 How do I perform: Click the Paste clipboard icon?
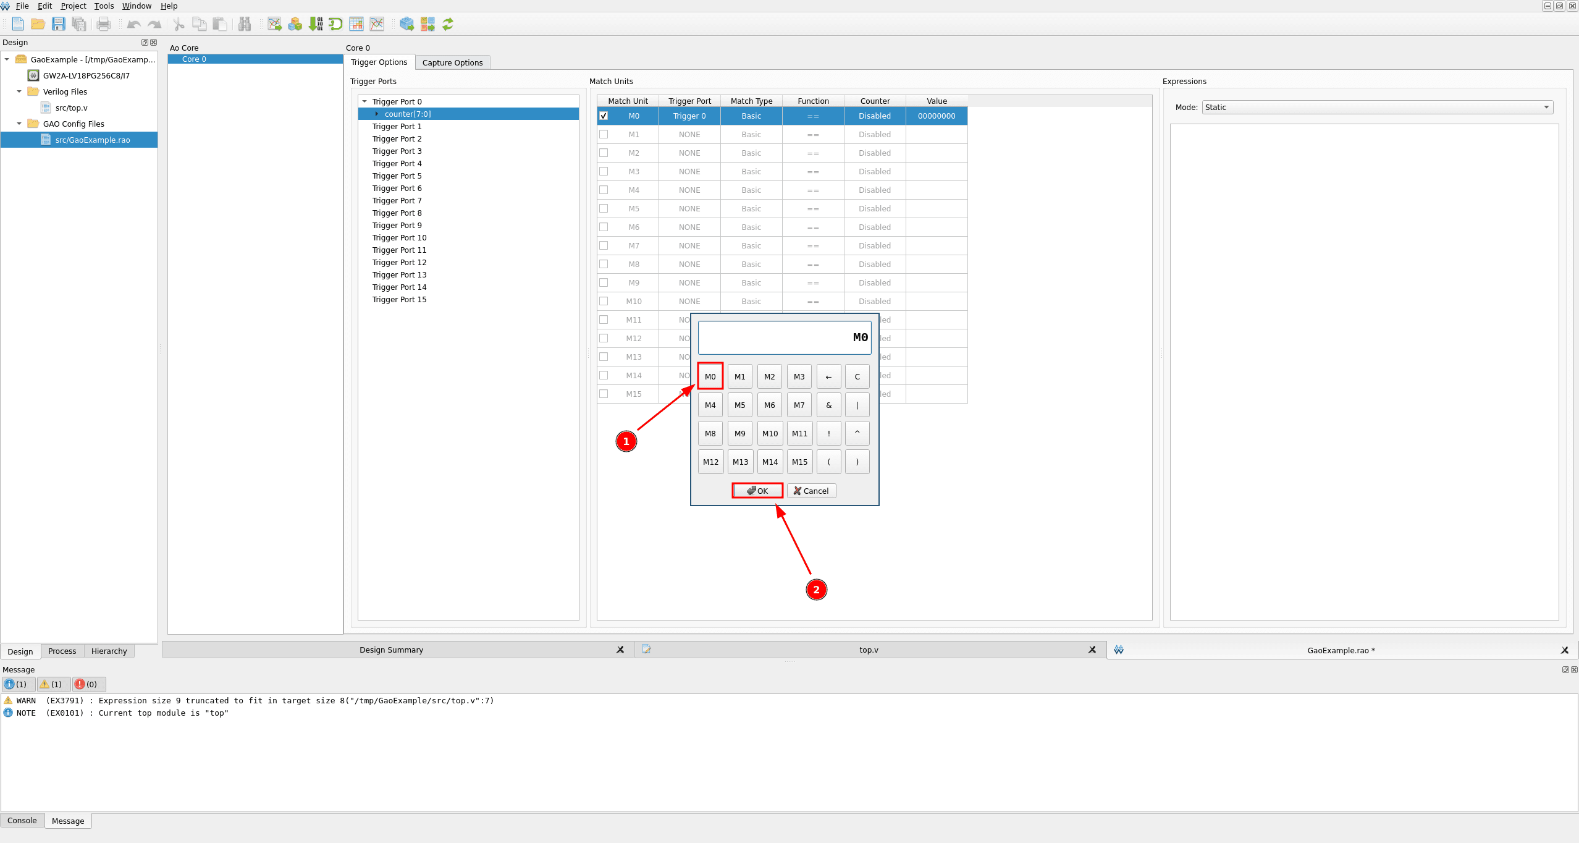(219, 24)
